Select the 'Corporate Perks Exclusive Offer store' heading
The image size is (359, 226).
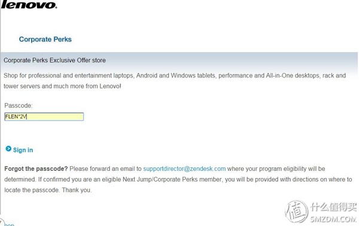pos(54,60)
